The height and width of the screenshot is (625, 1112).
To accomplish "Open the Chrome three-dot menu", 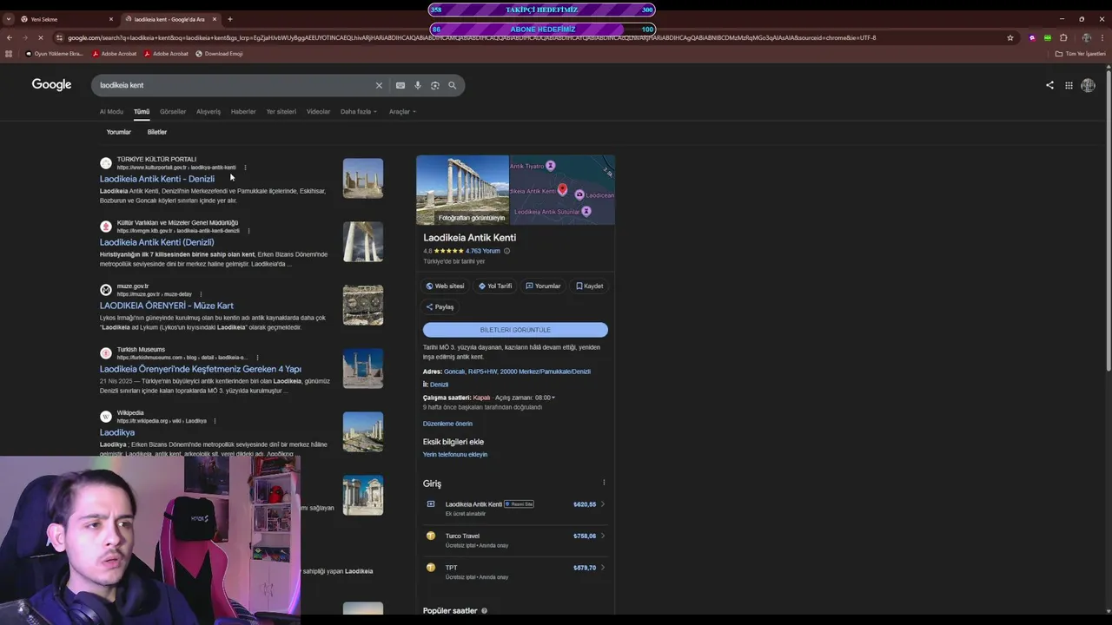I will pyautogui.click(x=1103, y=37).
